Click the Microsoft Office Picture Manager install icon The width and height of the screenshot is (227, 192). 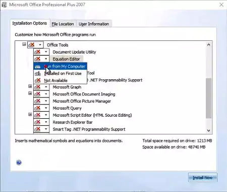click(x=37, y=101)
